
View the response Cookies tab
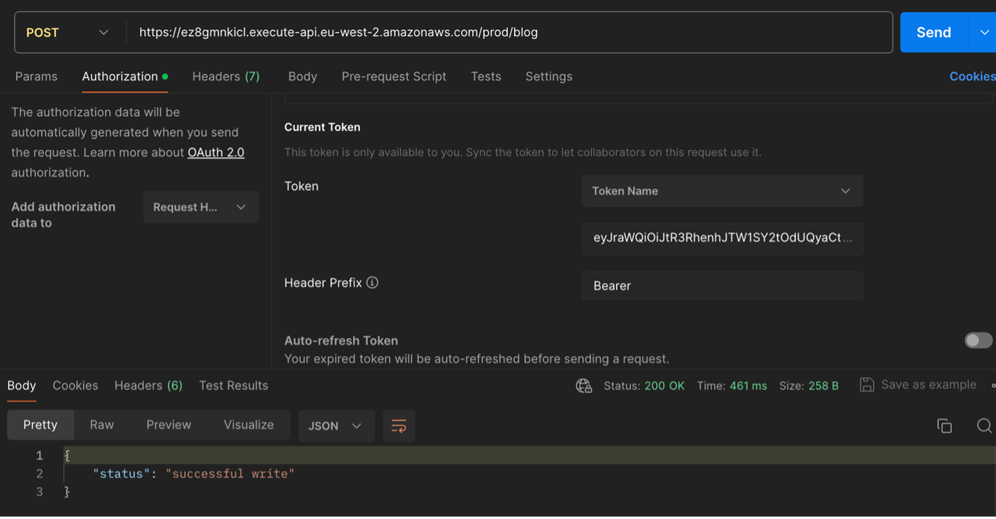coord(75,385)
